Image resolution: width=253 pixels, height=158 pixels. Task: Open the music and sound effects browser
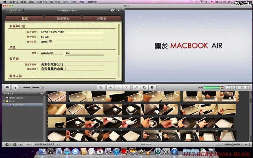[x=228, y=87]
